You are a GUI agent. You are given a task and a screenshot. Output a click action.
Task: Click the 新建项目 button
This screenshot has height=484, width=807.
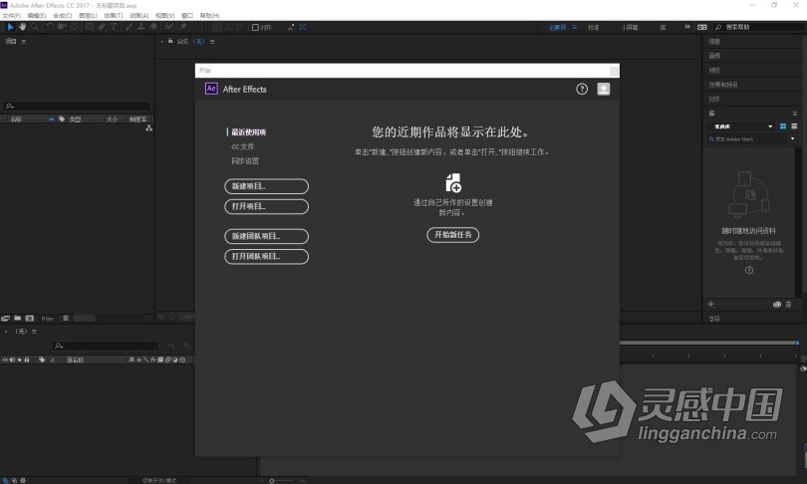tap(267, 186)
